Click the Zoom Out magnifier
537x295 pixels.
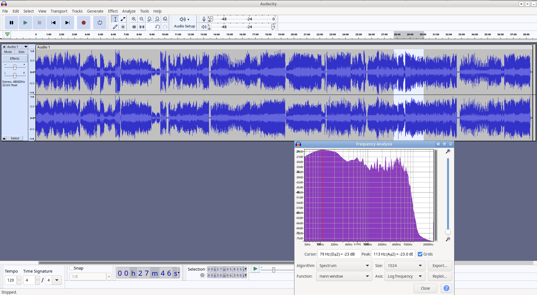coord(142,19)
